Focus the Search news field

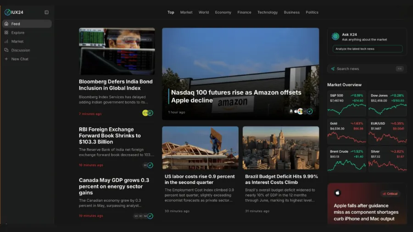tap(367, 69)
